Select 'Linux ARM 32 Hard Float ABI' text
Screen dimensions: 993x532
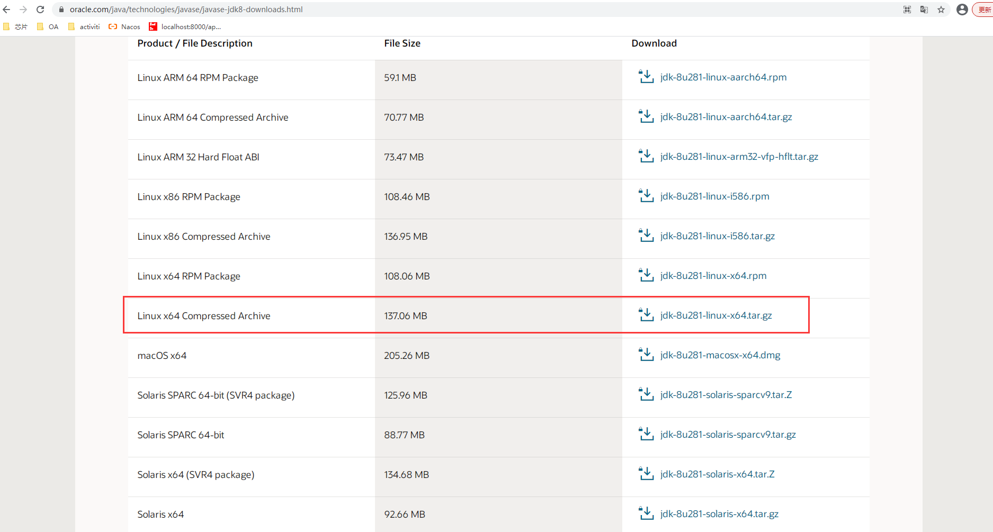199,157
